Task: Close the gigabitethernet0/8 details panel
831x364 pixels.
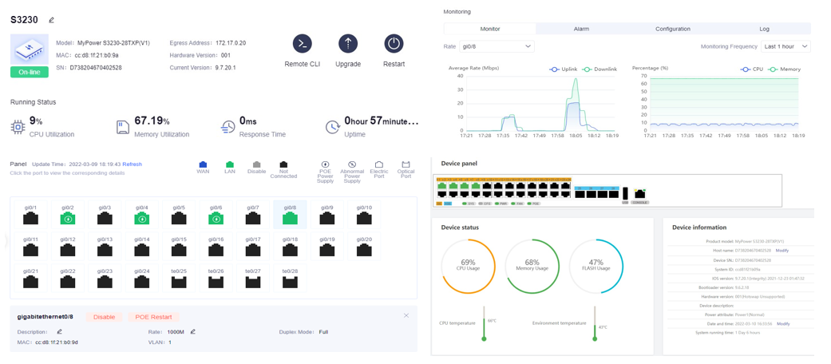Action: tap(406, 316)
